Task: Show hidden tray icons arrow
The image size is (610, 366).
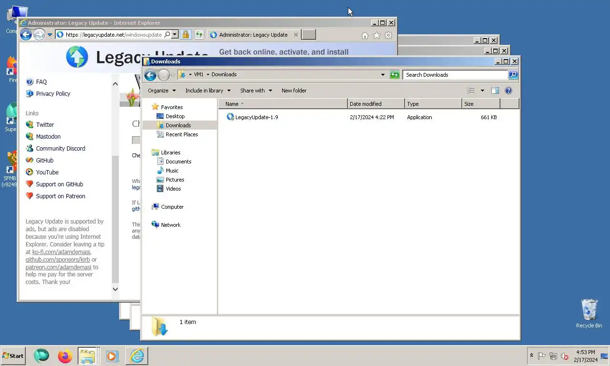Action: tap(531, 356)
